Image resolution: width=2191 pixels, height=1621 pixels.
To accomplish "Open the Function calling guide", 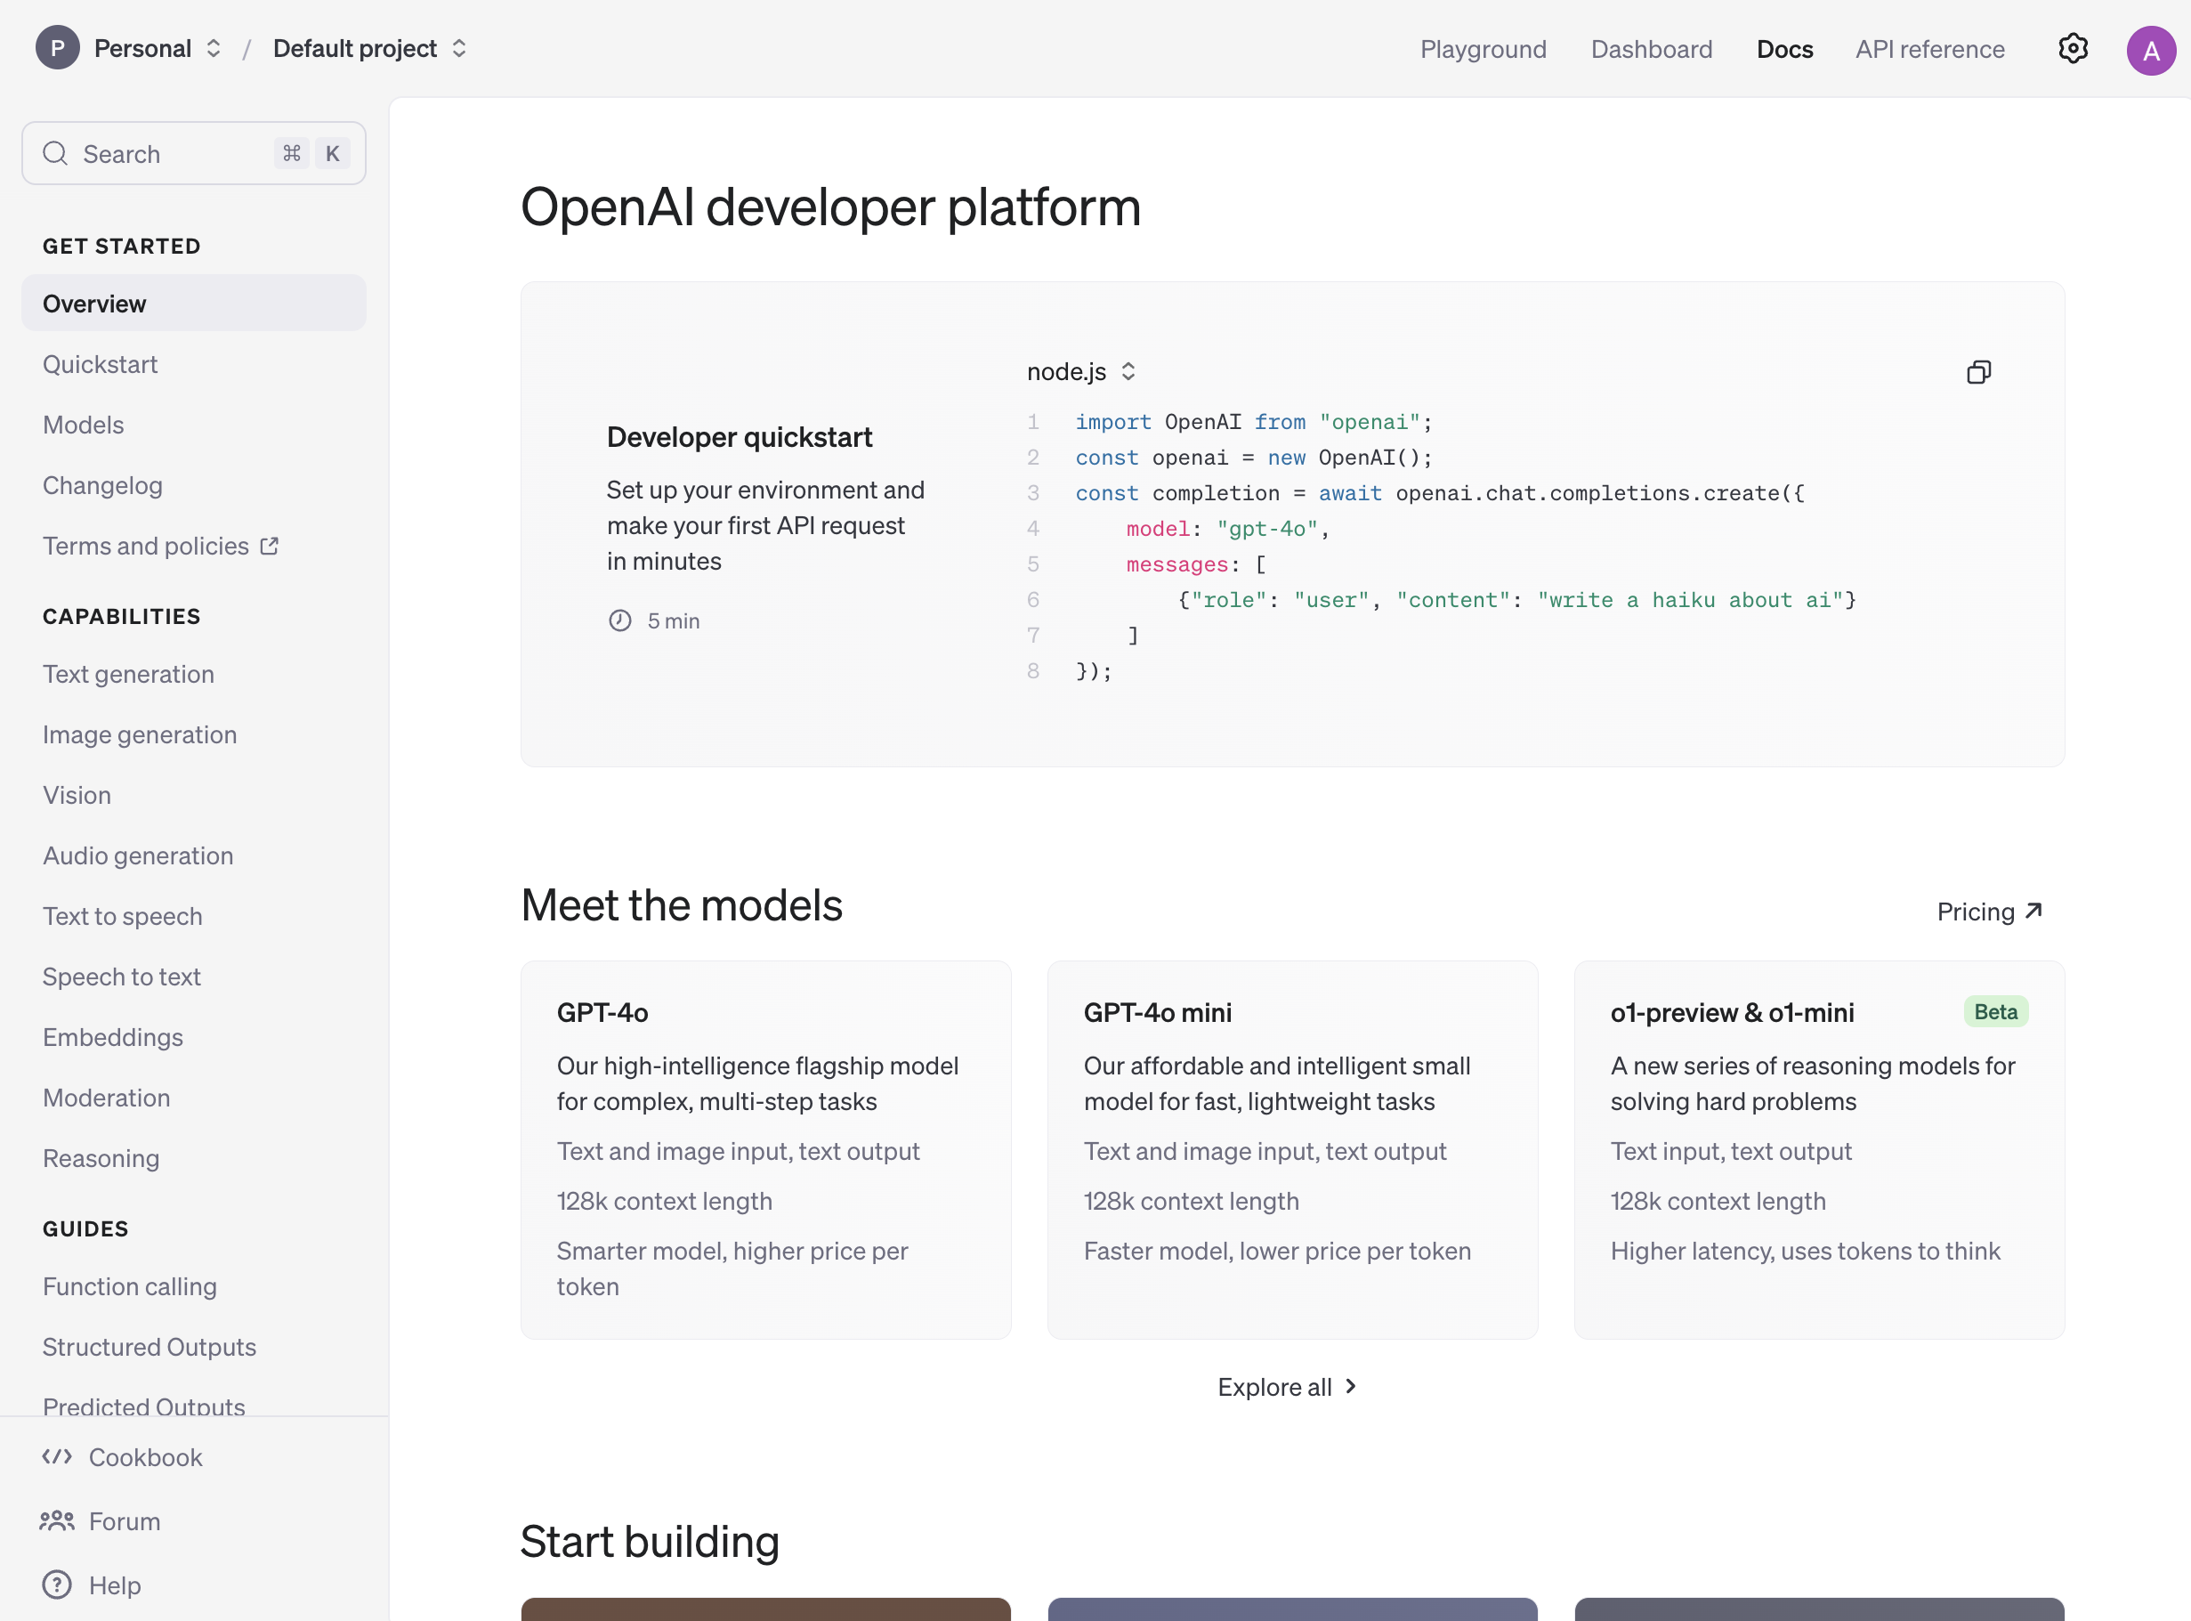I will click(129, 1286).
